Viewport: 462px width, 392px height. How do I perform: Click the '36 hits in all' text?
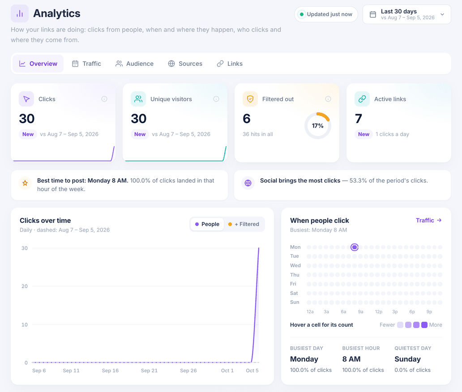coord(258,134)
